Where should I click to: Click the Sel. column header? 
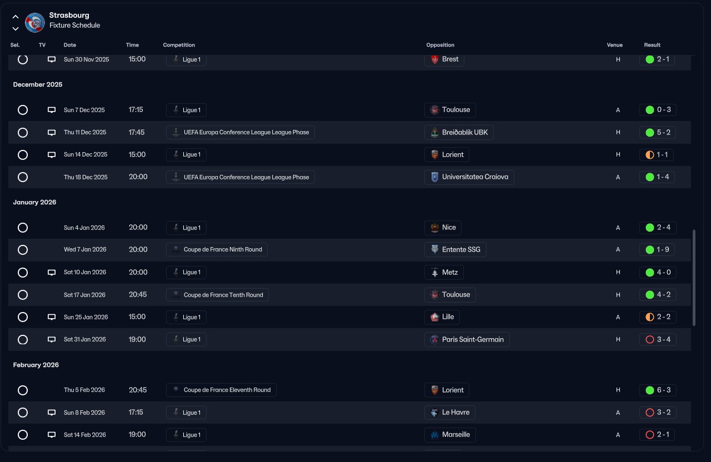[x=15, y=45]
